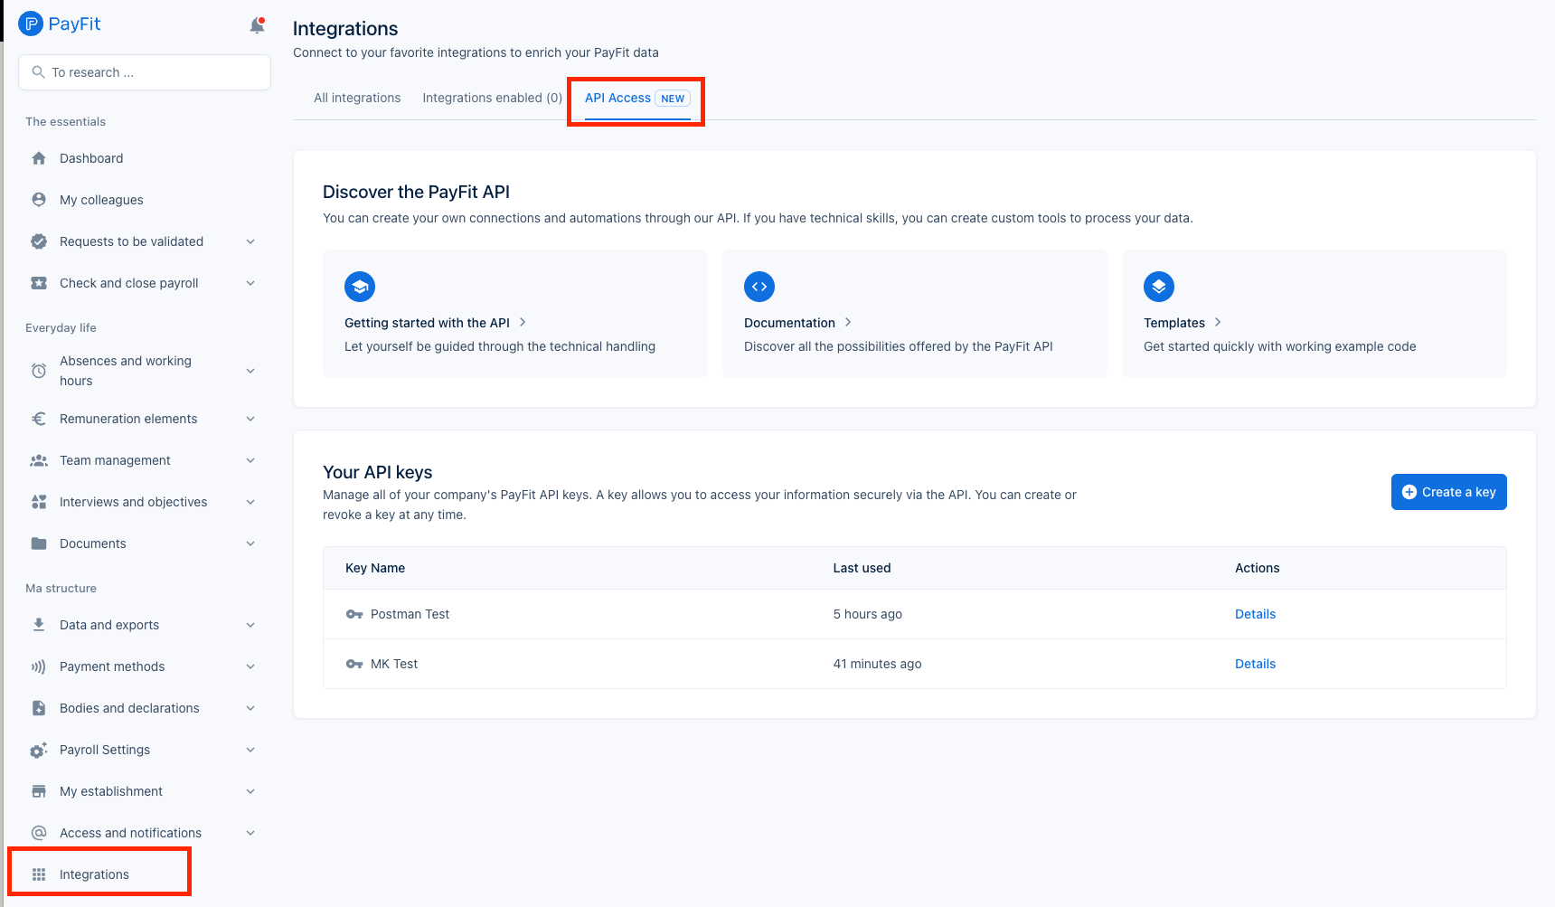Select the Postman Test key name
Viewport: 1555px width, 907px height.
click(x=410, y=614)
